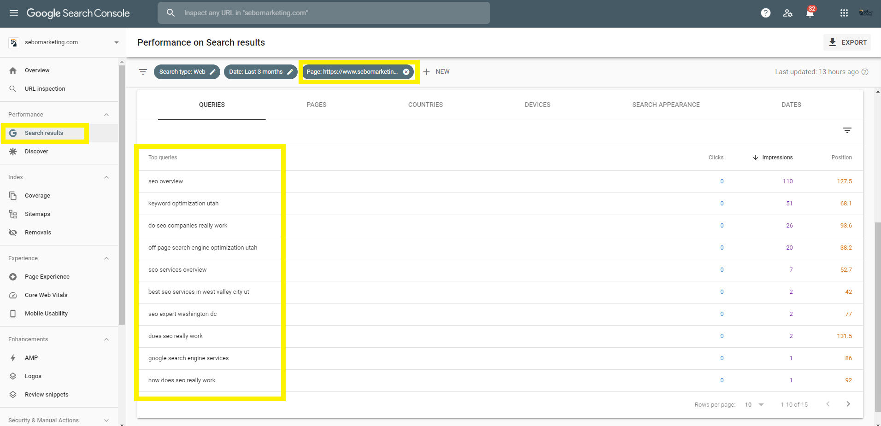Select the 'keyword optimization utah' query

point(500,204)
